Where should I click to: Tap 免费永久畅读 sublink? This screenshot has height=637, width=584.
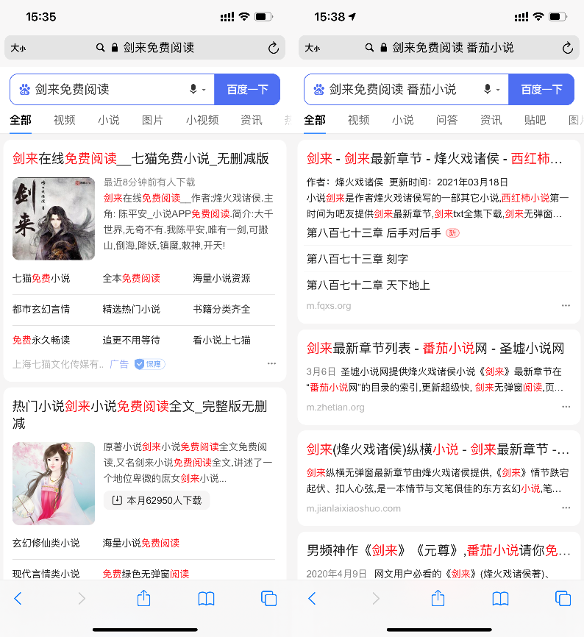[x=41, y=340]
